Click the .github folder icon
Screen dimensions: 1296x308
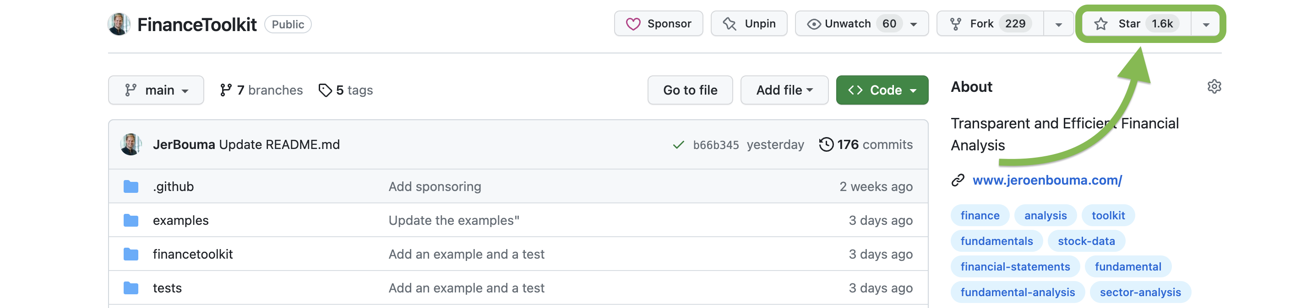tap(132, 186)
